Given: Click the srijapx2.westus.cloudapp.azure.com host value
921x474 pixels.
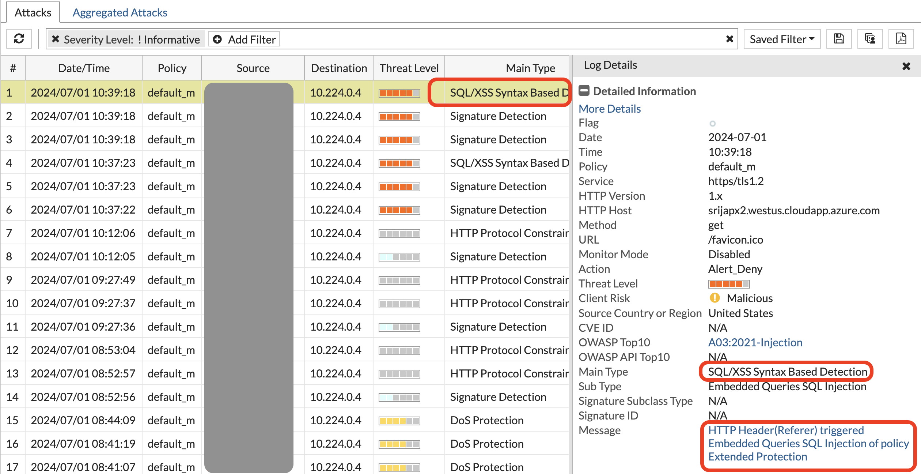Looking at the screenshot, I should click(x=794, y=210).
